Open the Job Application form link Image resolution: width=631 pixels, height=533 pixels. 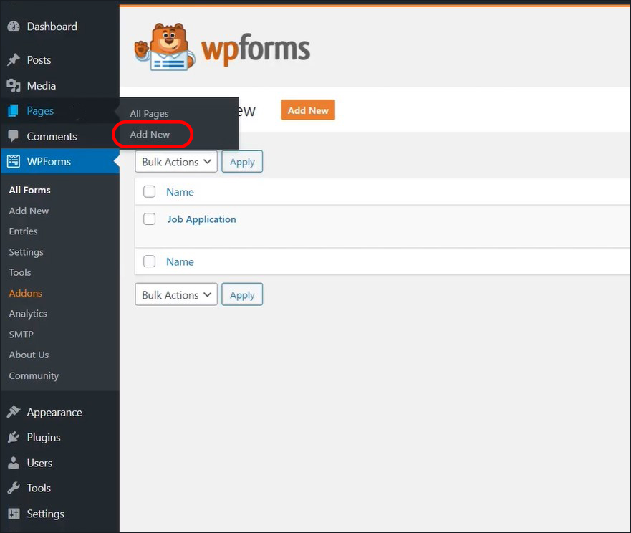coord(201,219)
